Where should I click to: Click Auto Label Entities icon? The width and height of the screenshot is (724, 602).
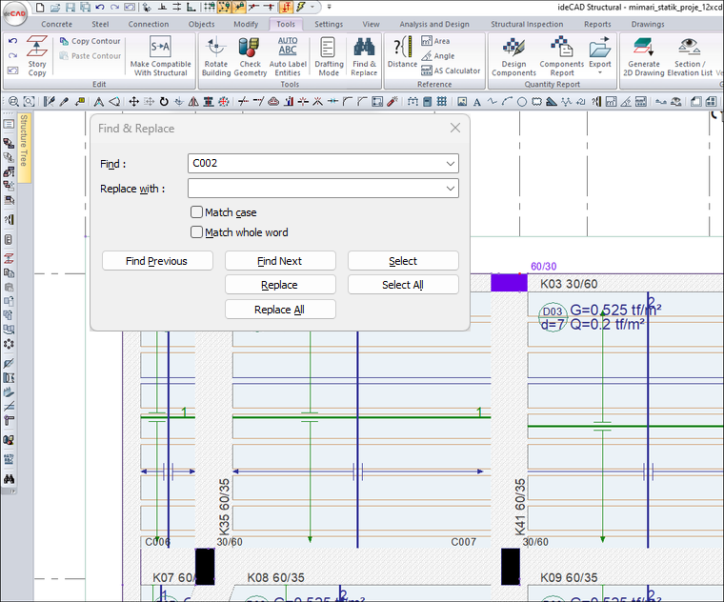tap(288, 55)
